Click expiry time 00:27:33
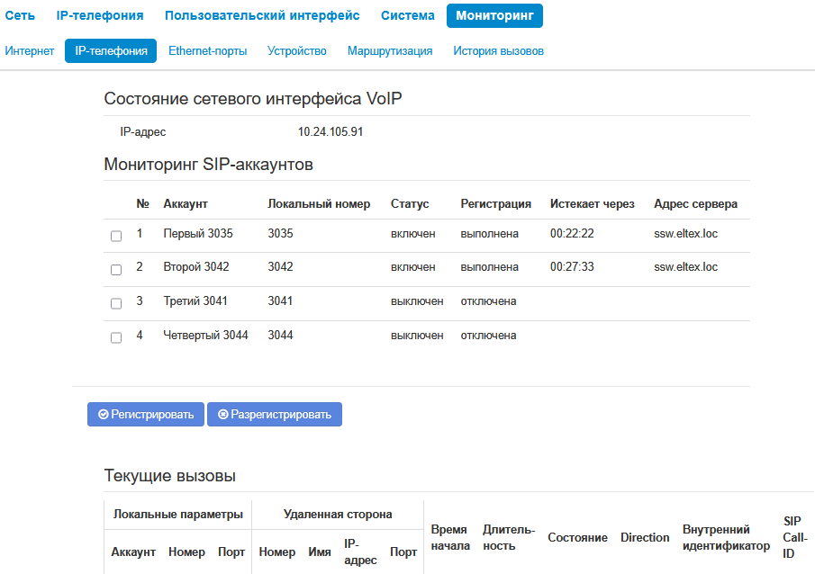The height and width of the screenshot is (574, 815). (572, 267)
